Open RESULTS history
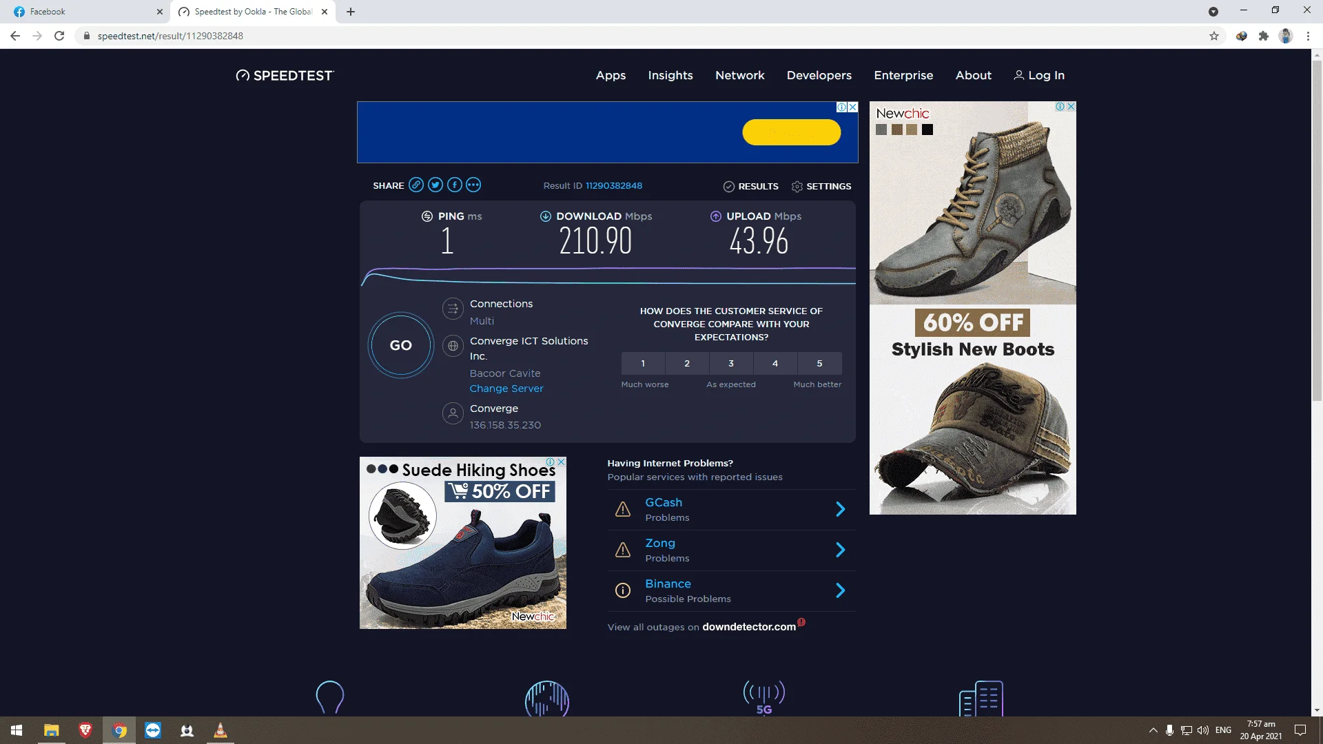 [751, 186]
